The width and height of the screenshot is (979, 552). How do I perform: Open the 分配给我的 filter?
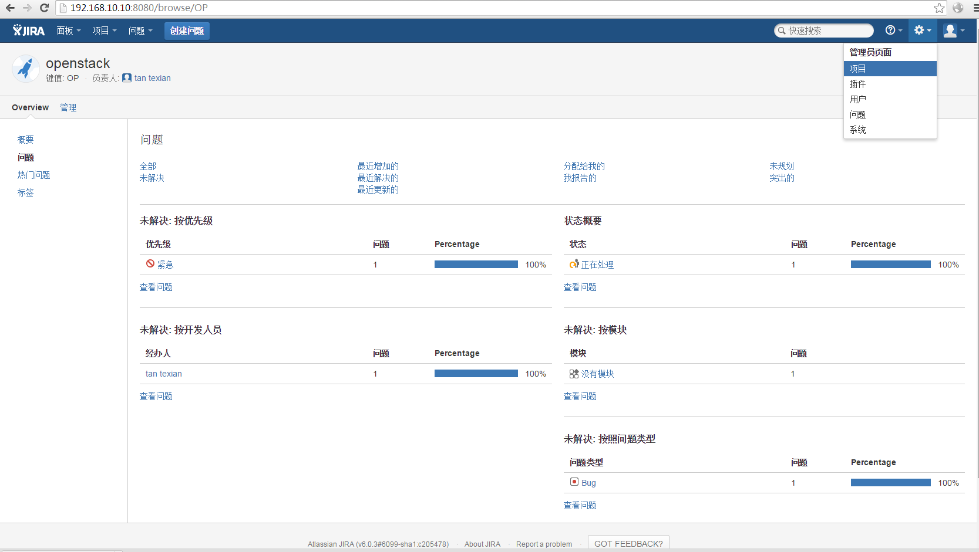584,166
